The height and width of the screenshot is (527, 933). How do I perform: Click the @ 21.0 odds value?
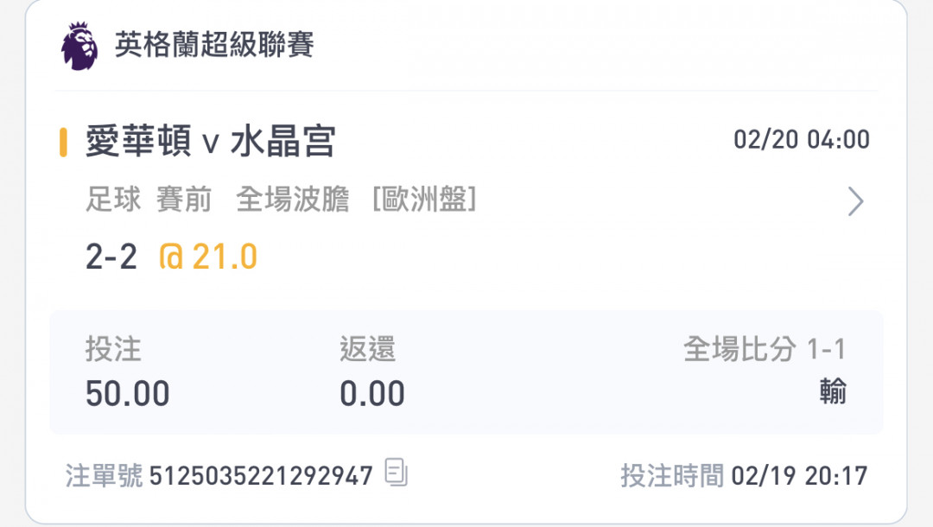pyautogui.click(x=207, y=257)
